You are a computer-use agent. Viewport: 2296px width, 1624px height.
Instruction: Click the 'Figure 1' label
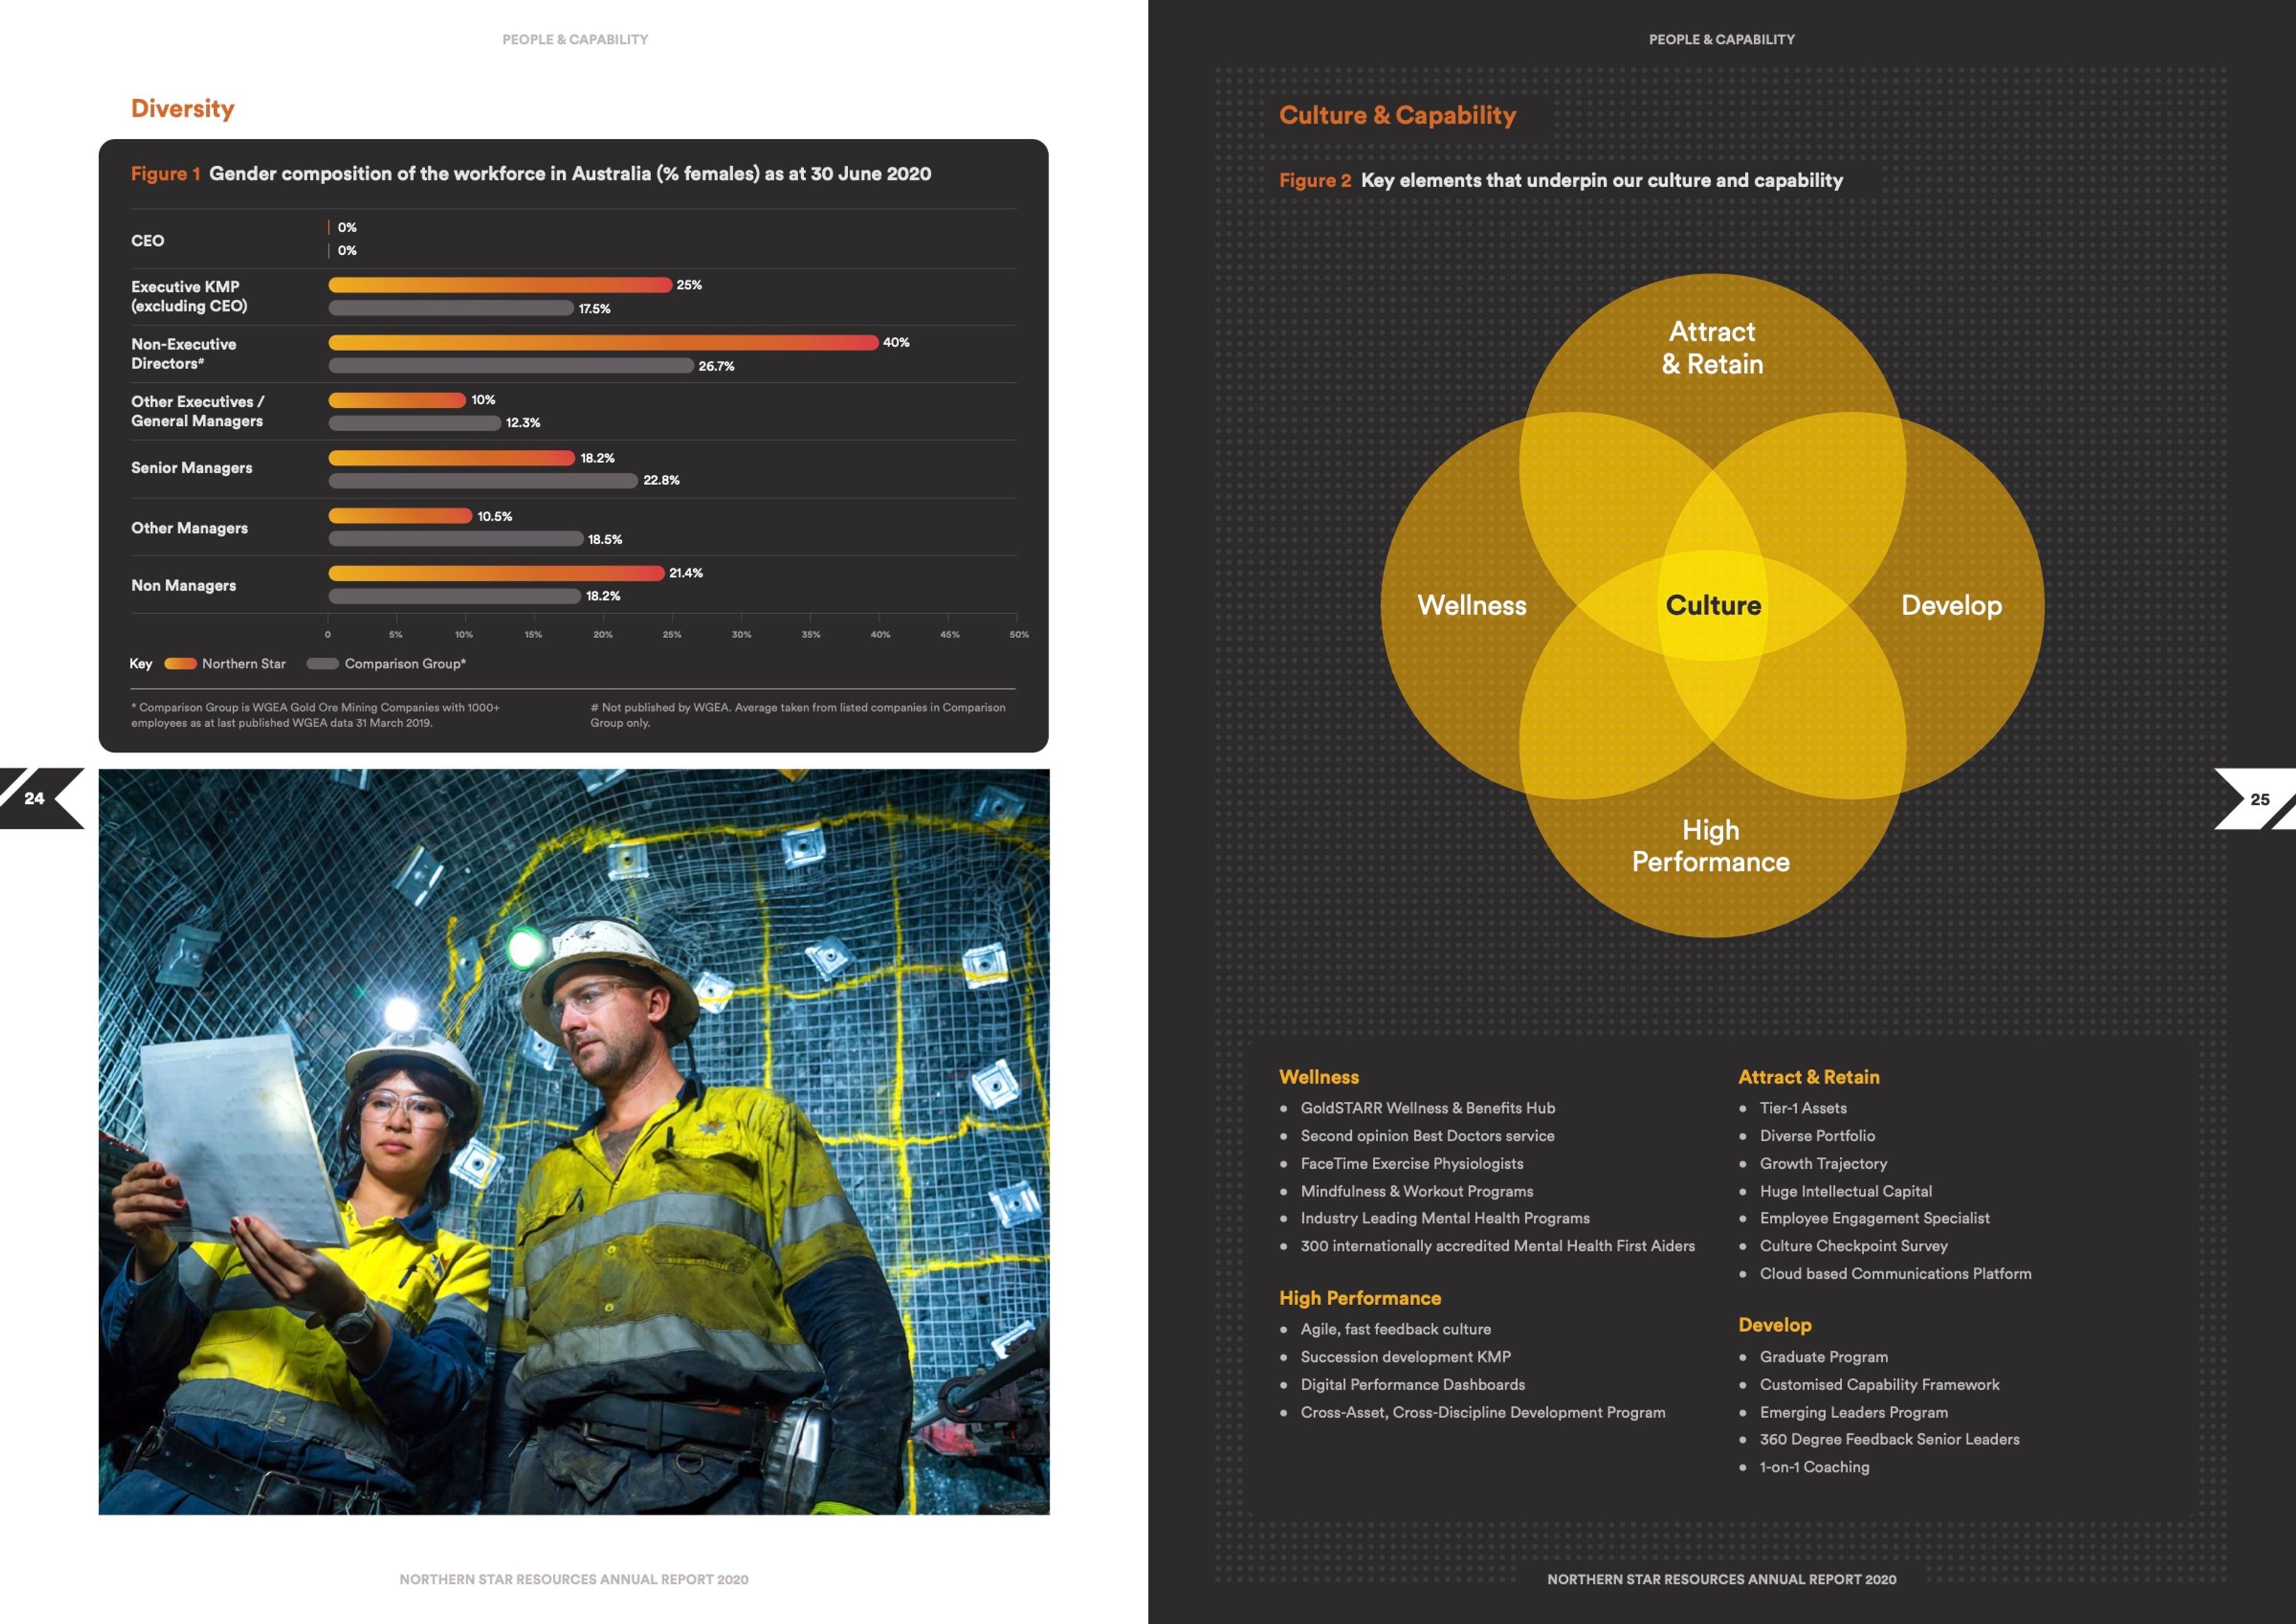(166, 174)
